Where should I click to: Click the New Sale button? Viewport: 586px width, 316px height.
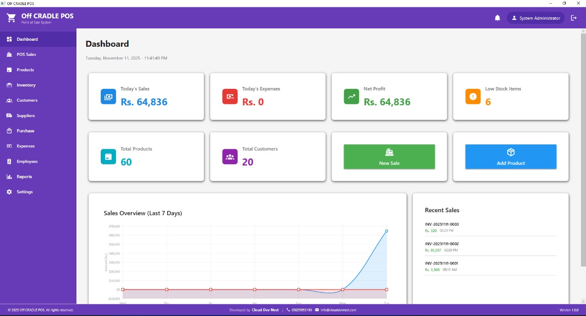[x=389, y=157]
